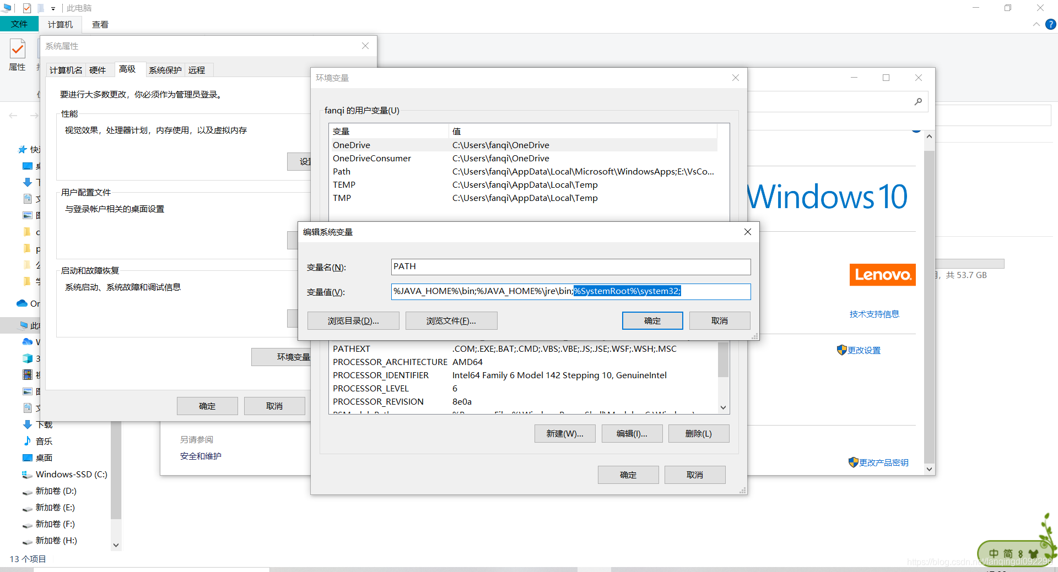Image resolution: width=1058 pixels, height=572 pixels.
Task: Click the 删除(L) system variable button
Action: pos(699,434)
